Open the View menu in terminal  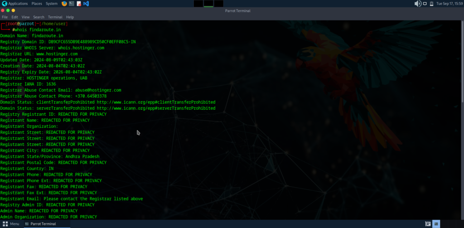26,17
